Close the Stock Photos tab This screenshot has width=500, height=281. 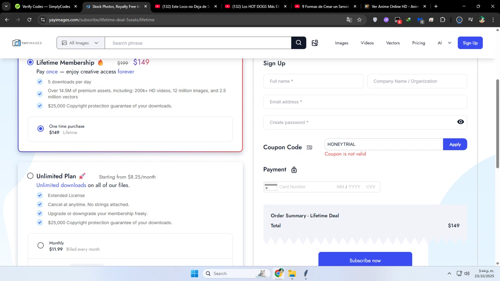145,6
